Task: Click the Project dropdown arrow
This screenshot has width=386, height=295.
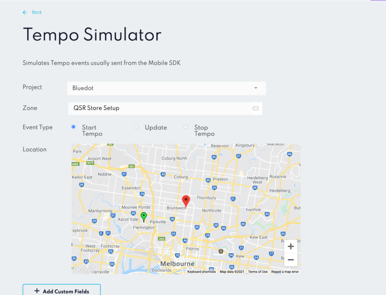Action: (256, 88)
